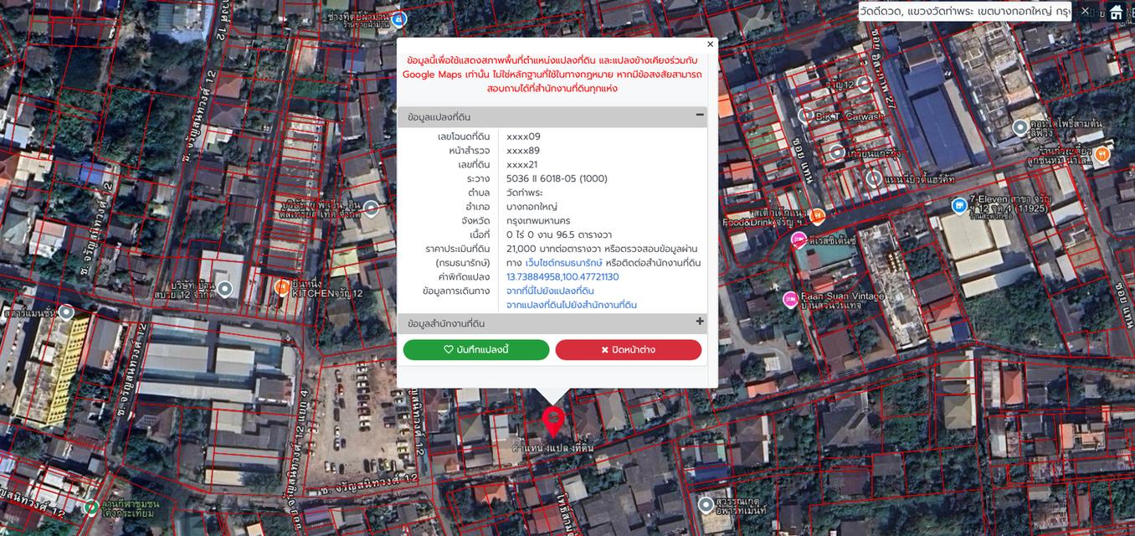Viewport: 1135px width, 536px height.
Task: Select the เดอะเรสซิเด้นซ์ pink hotel marker
Action: coord(799,240)
